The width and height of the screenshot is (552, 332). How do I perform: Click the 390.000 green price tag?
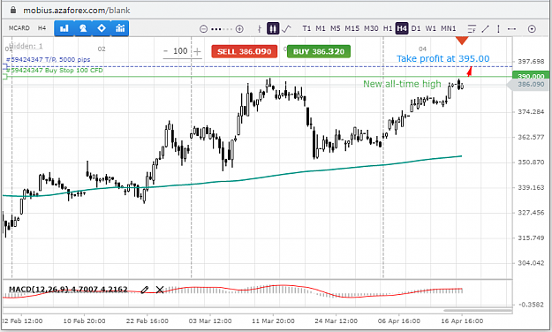tap(531, 76)
